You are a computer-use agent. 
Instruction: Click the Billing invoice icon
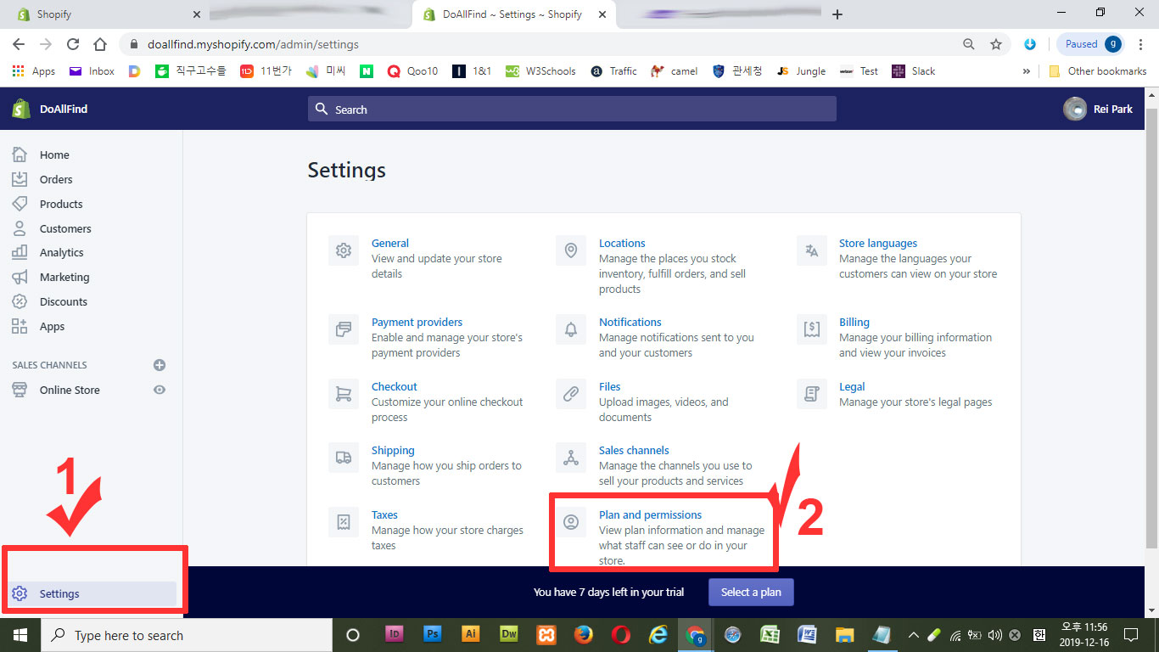[812, 329]
